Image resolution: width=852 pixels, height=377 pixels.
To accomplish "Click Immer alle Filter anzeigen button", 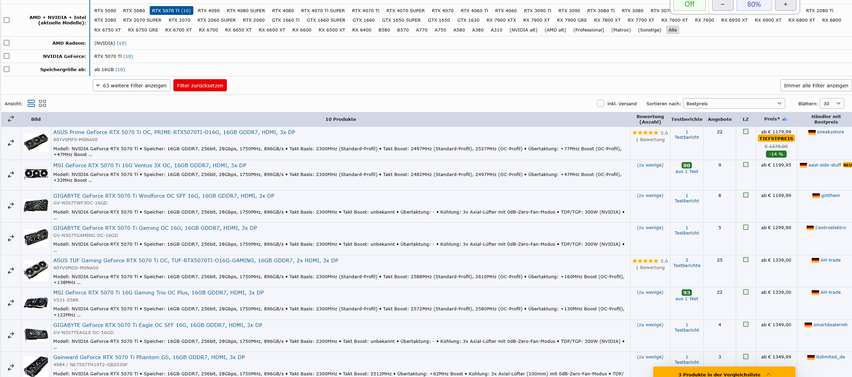I will (816, 85).
